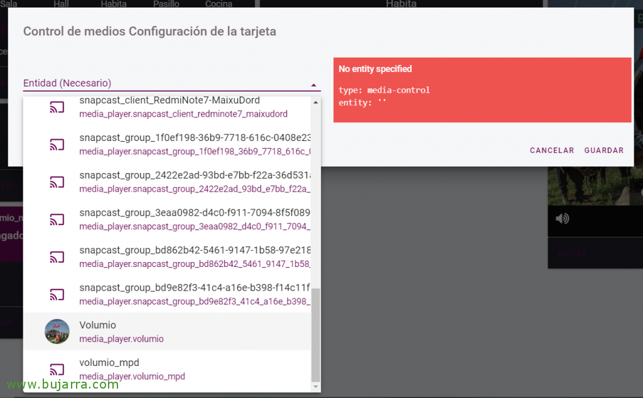The image size is (643, 398).
Task: Click cast icon for snapcast_group_bd862b42 entry
Action: coord(57,257)
